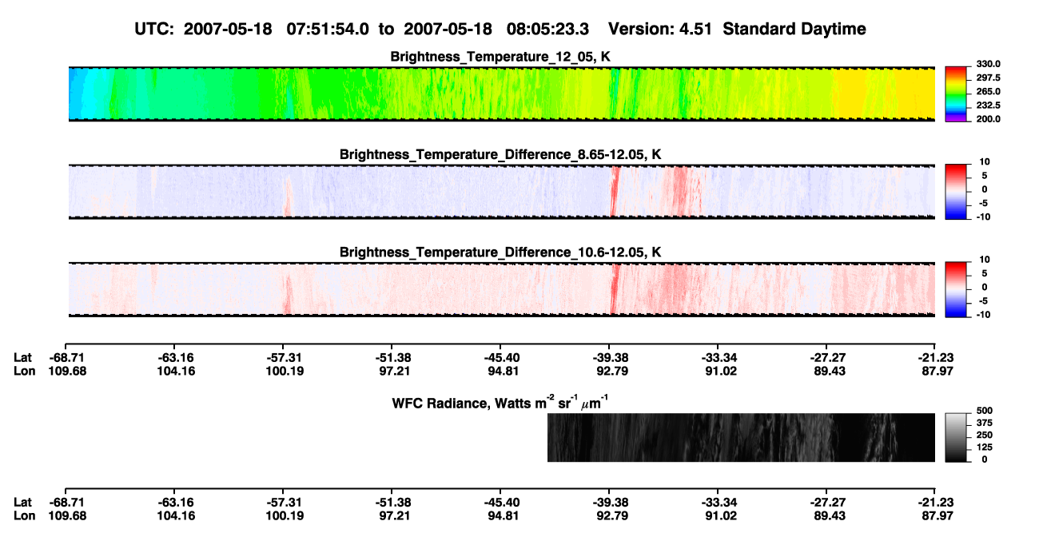Click the 'Brightness_Temperature_12_05, K' panel title
The height and width of the screenshot is (533, 1039).
coord(500,57)
